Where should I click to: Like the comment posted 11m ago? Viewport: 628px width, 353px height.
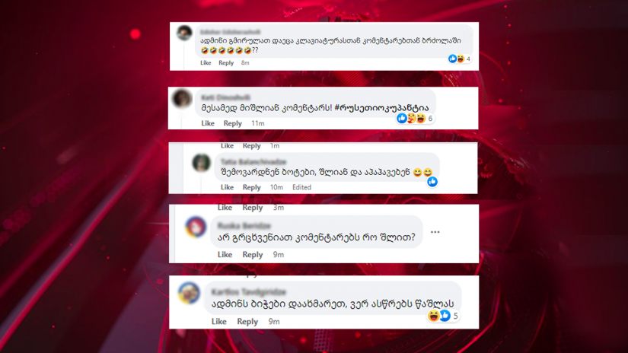point(208,123)
